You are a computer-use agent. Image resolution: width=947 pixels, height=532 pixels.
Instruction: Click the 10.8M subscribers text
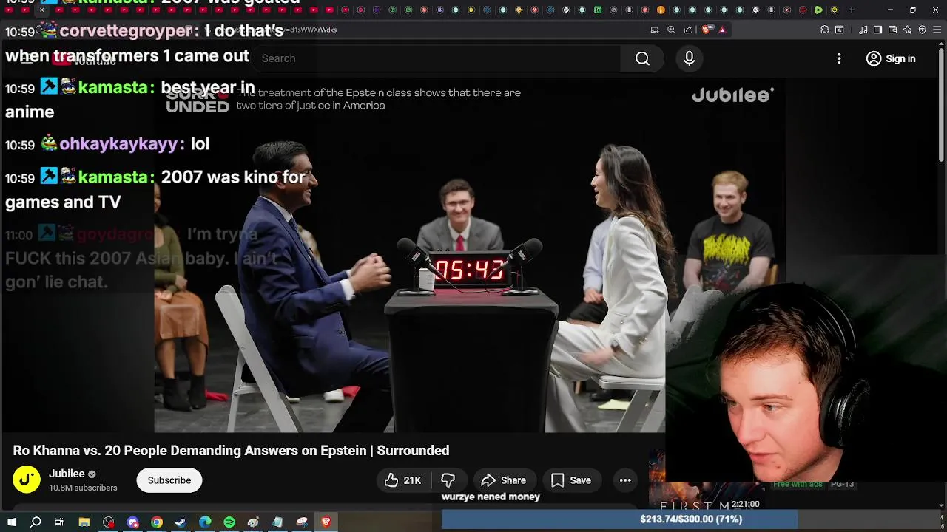pos(83,488)
